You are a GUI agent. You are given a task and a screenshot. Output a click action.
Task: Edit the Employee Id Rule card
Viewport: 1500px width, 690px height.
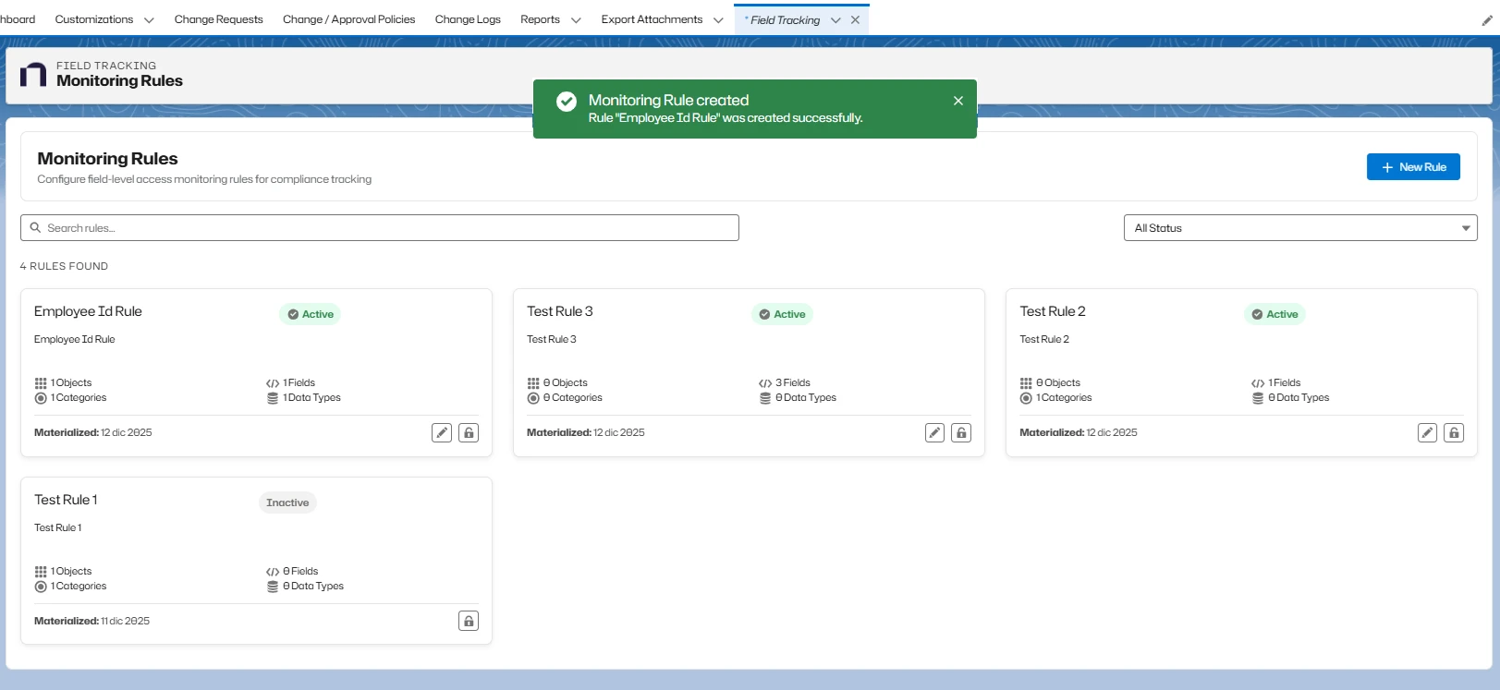442,432
